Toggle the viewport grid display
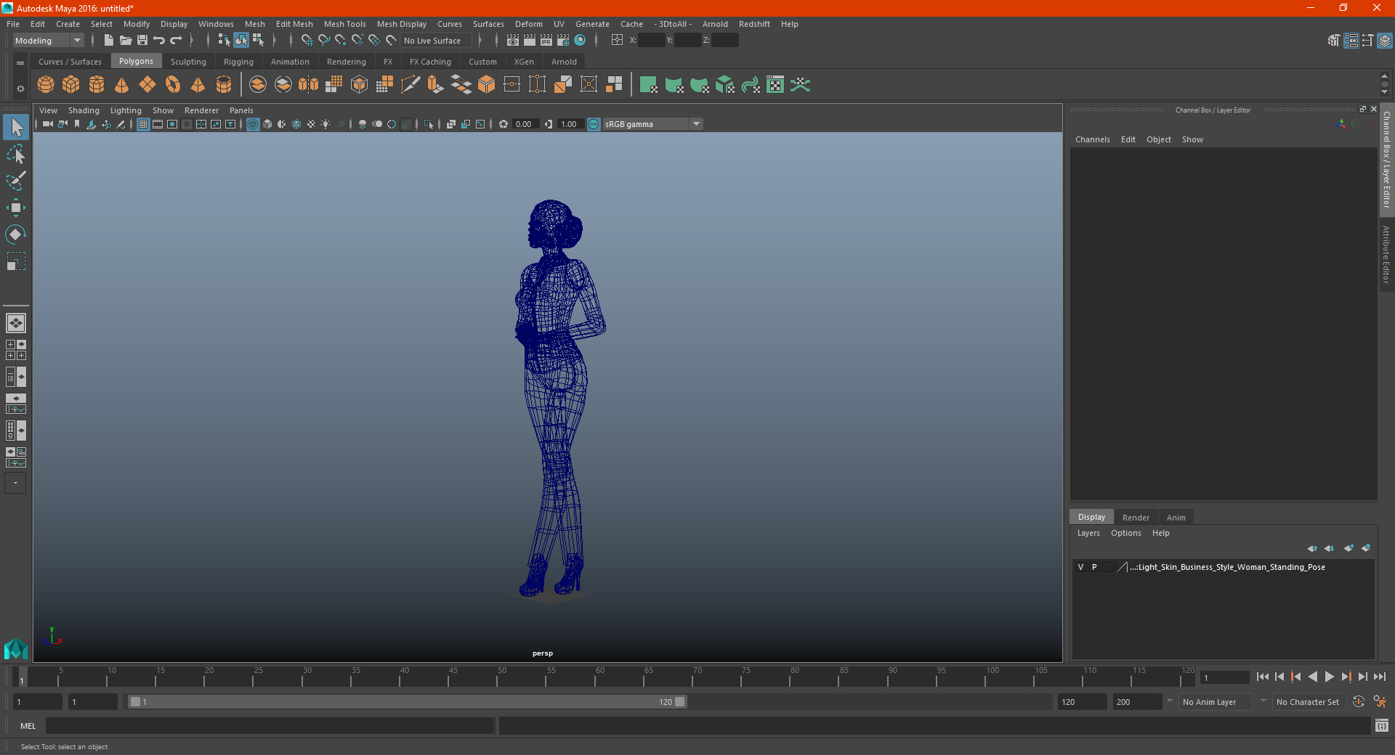This screenshot has height=755, width=1395. point(143,124)
